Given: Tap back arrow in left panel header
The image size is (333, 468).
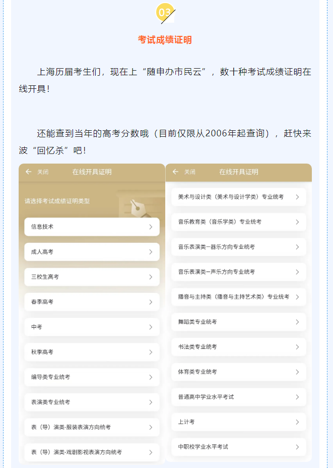Looking at the screenshot, I should click(x=29, y=172).
